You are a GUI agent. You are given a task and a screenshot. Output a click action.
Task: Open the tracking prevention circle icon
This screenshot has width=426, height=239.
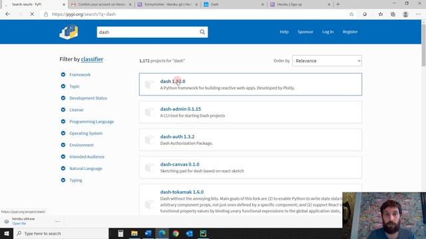tap(365, 14)
